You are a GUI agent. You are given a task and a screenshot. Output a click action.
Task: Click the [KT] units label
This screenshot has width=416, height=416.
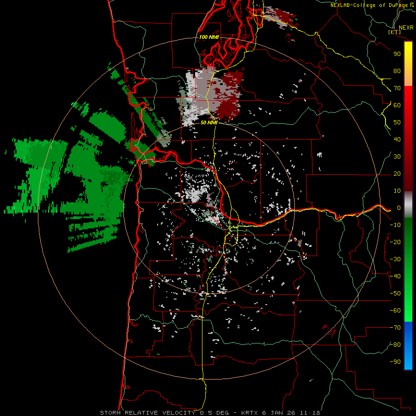coord(395,32)
